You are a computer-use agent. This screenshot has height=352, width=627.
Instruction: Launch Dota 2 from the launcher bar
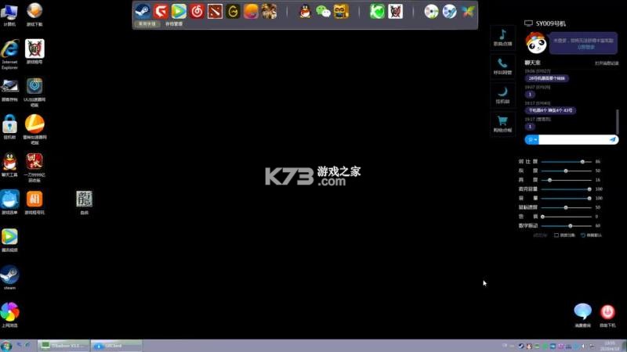[215, 11]
